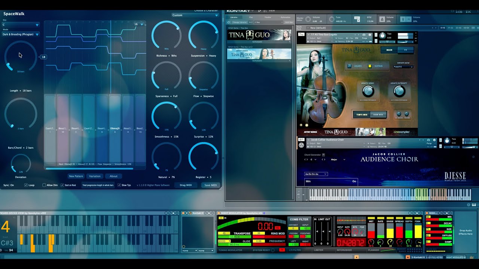Screen dimensions: 479x269
Task: Select Tim's Mix button
Action: 361,115
